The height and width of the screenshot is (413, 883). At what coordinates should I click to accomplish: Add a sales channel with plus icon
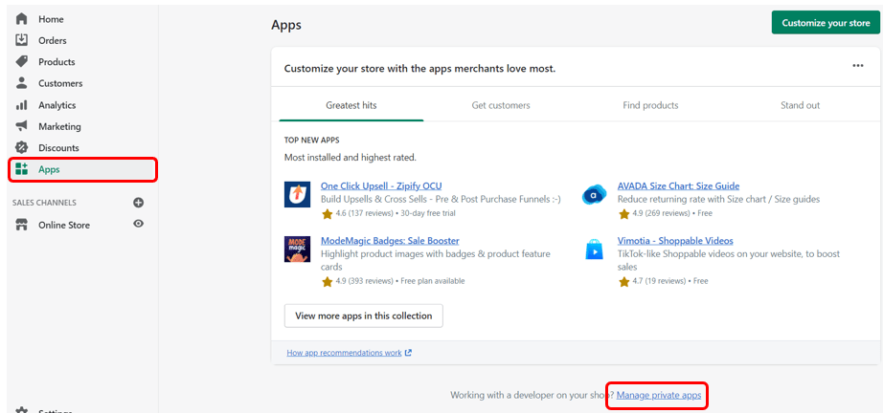tap(139, 203)
